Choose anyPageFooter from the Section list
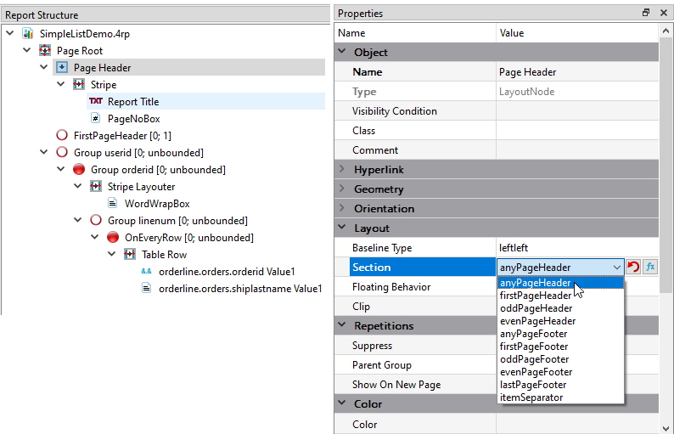The width and height of the screenshot is (674, 434). pyautogui.click(x=560, y=334)
